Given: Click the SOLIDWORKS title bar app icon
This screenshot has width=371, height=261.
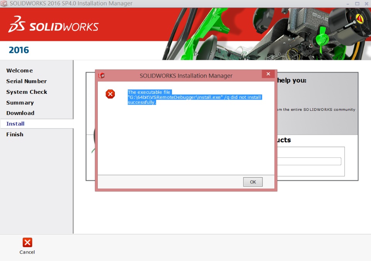Looking at the screenshot, I should click(4, 3).
